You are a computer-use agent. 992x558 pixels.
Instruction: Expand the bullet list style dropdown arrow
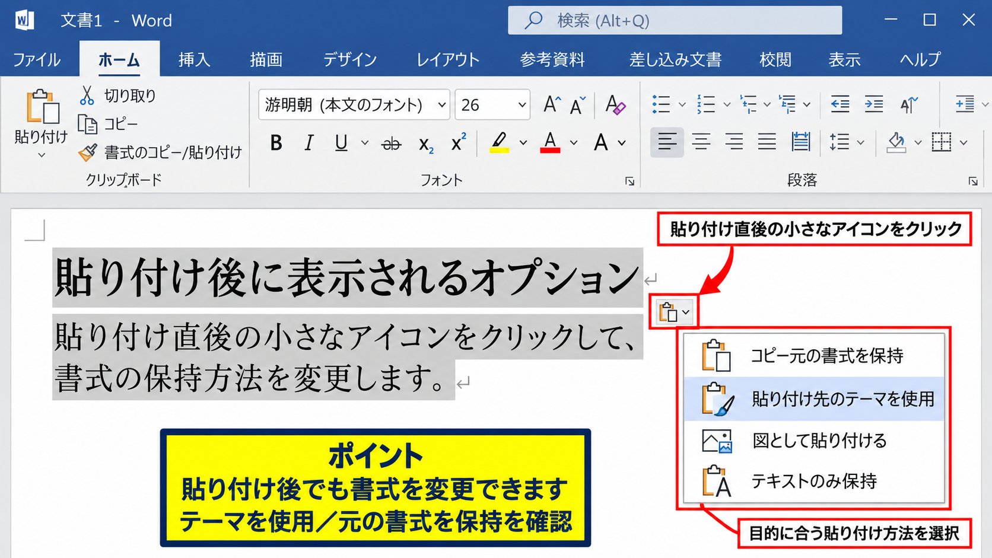[682, 105]
